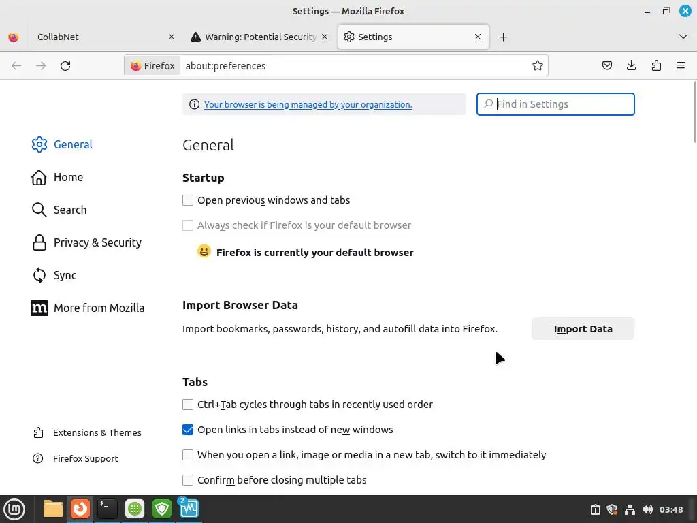Click the reload page icon
697x523 pixels.
click(65, 66)
